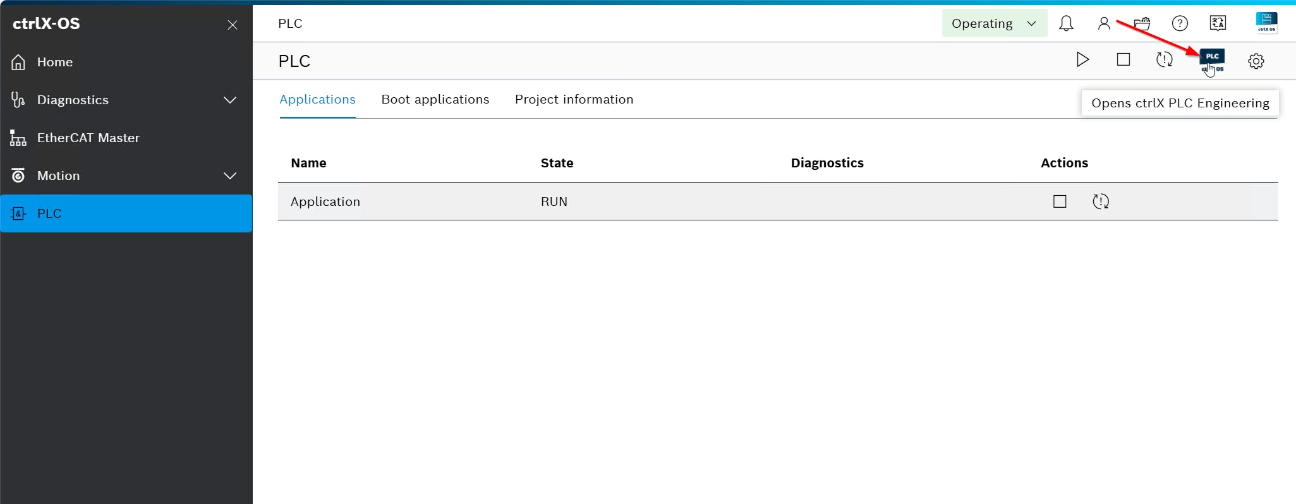Reset the Application in the Actions column
The image size is (1296, 504).
(x=1101, y=201)
